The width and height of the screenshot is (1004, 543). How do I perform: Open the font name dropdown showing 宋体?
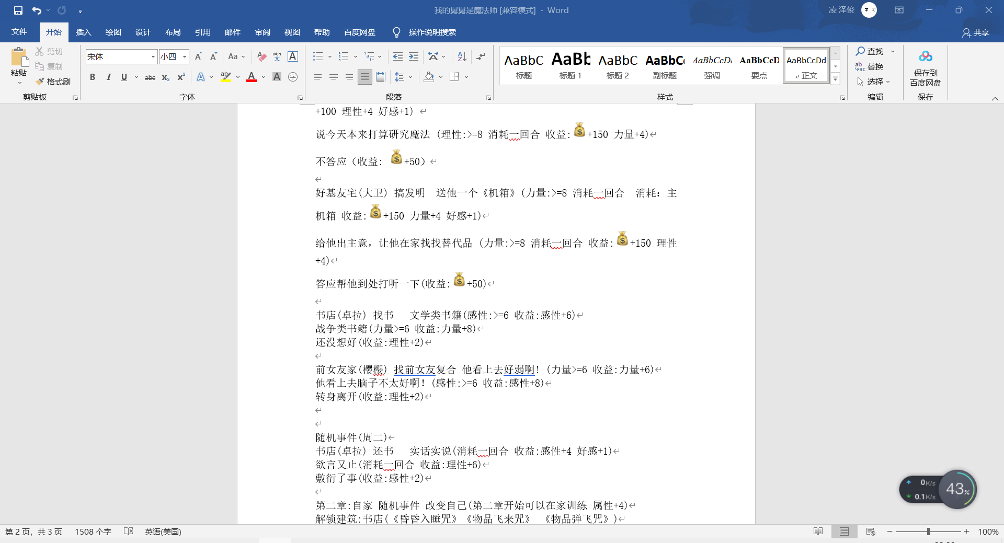point(121,56)
